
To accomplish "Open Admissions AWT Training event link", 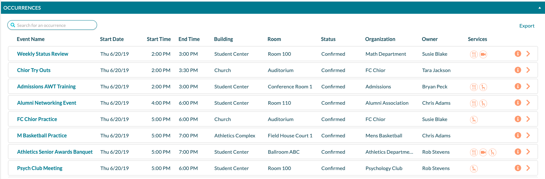I will [x=46, y=86].
